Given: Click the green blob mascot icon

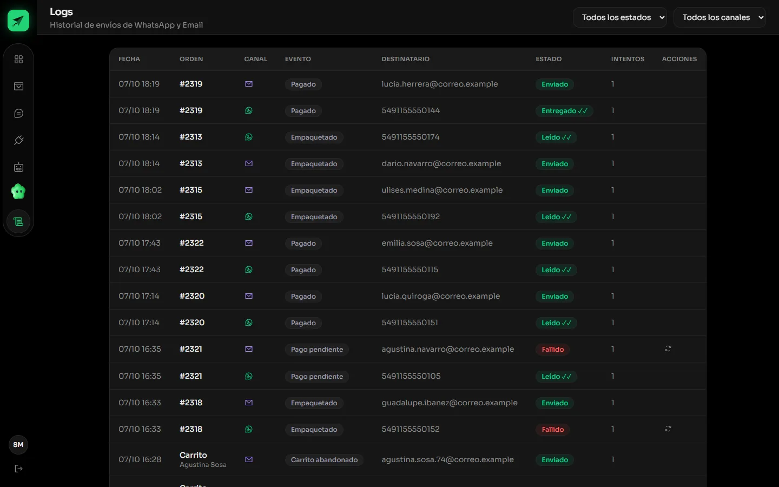Looking at the screenshot, I should click(x=18, y=192).
